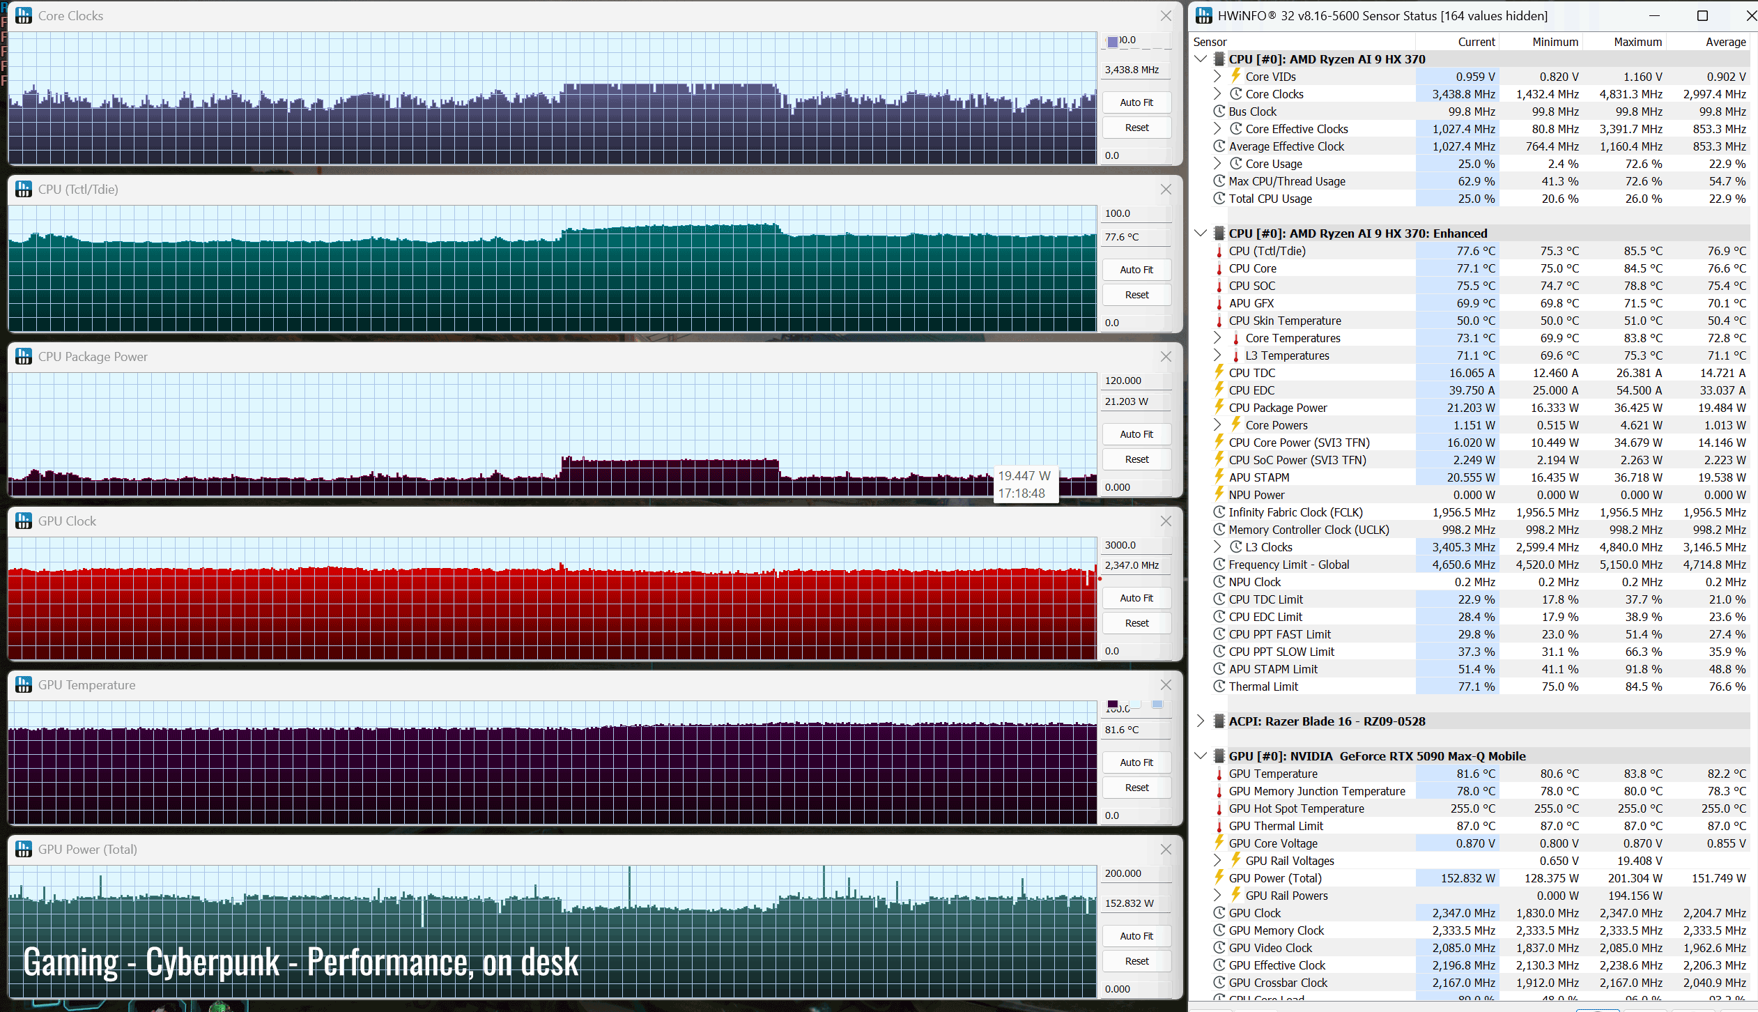Screen dimensions: 1758x1012
Task: Click the lightning icon next to NPU Power
Action: 1219,494
